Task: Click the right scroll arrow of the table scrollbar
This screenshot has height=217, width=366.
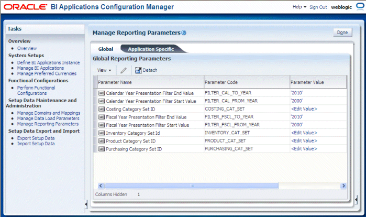Action: point(343,186)
